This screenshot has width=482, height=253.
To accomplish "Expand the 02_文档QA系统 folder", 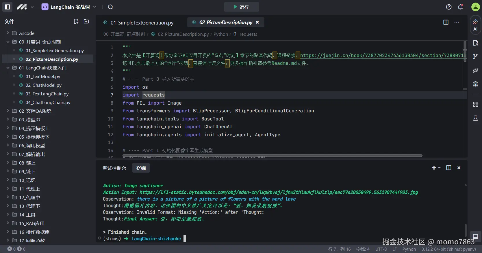I will click(x=35, y=111).
